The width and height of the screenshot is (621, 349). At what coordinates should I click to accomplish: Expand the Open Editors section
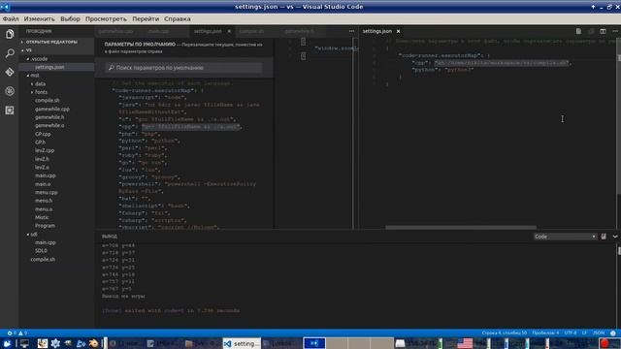(x=51, y=42)
